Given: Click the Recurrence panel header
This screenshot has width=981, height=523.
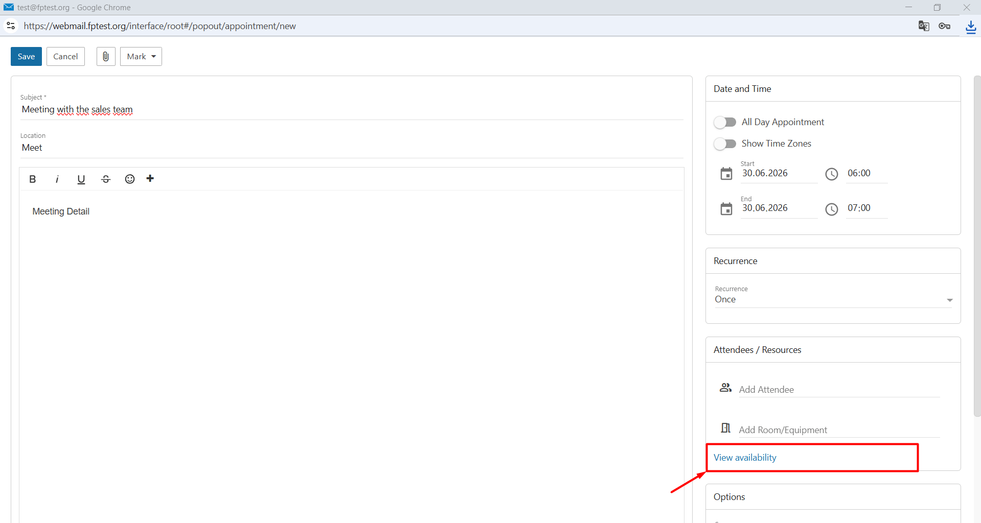Looking at the screenshot, I should [833, 261].
